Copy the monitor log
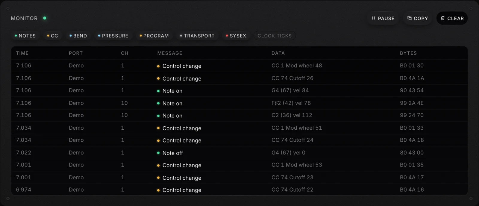This screenshot has width=479, height=206. tap(417, 18)
